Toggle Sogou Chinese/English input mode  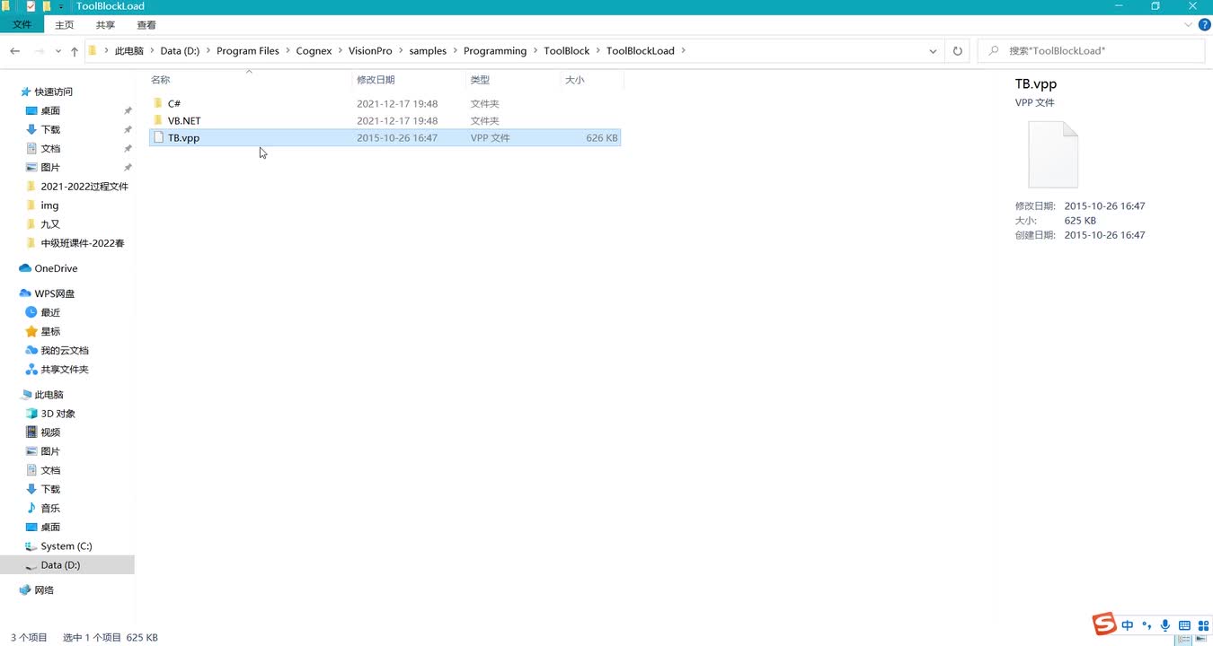[x=1128, y=625]
